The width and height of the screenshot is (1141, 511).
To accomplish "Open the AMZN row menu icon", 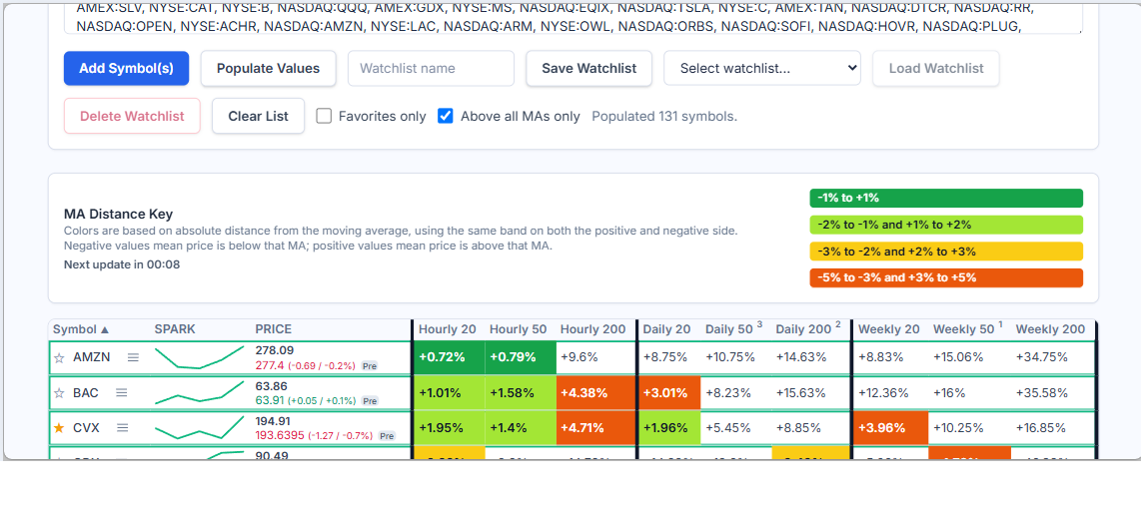I will pyautogui.click(x=133, y=357).
